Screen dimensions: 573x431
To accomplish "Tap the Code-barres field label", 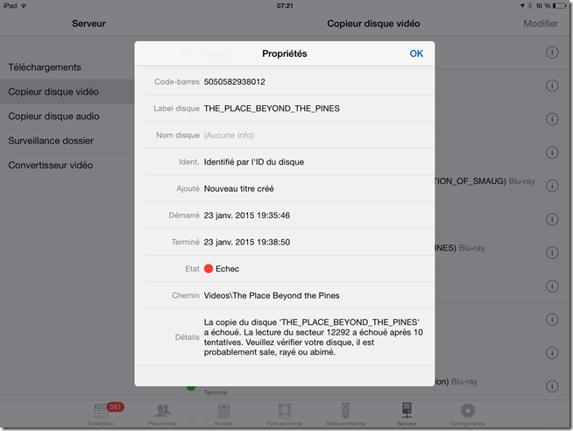I will (177, 81).
